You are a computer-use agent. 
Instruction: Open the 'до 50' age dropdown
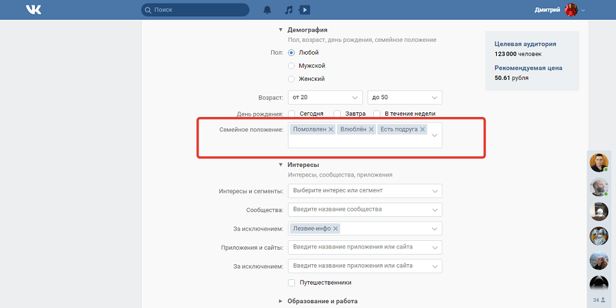pos(405,97)
